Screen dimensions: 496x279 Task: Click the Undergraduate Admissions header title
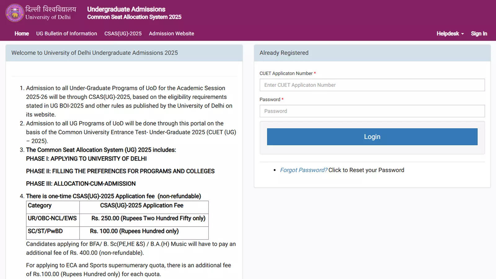[126, 9]
